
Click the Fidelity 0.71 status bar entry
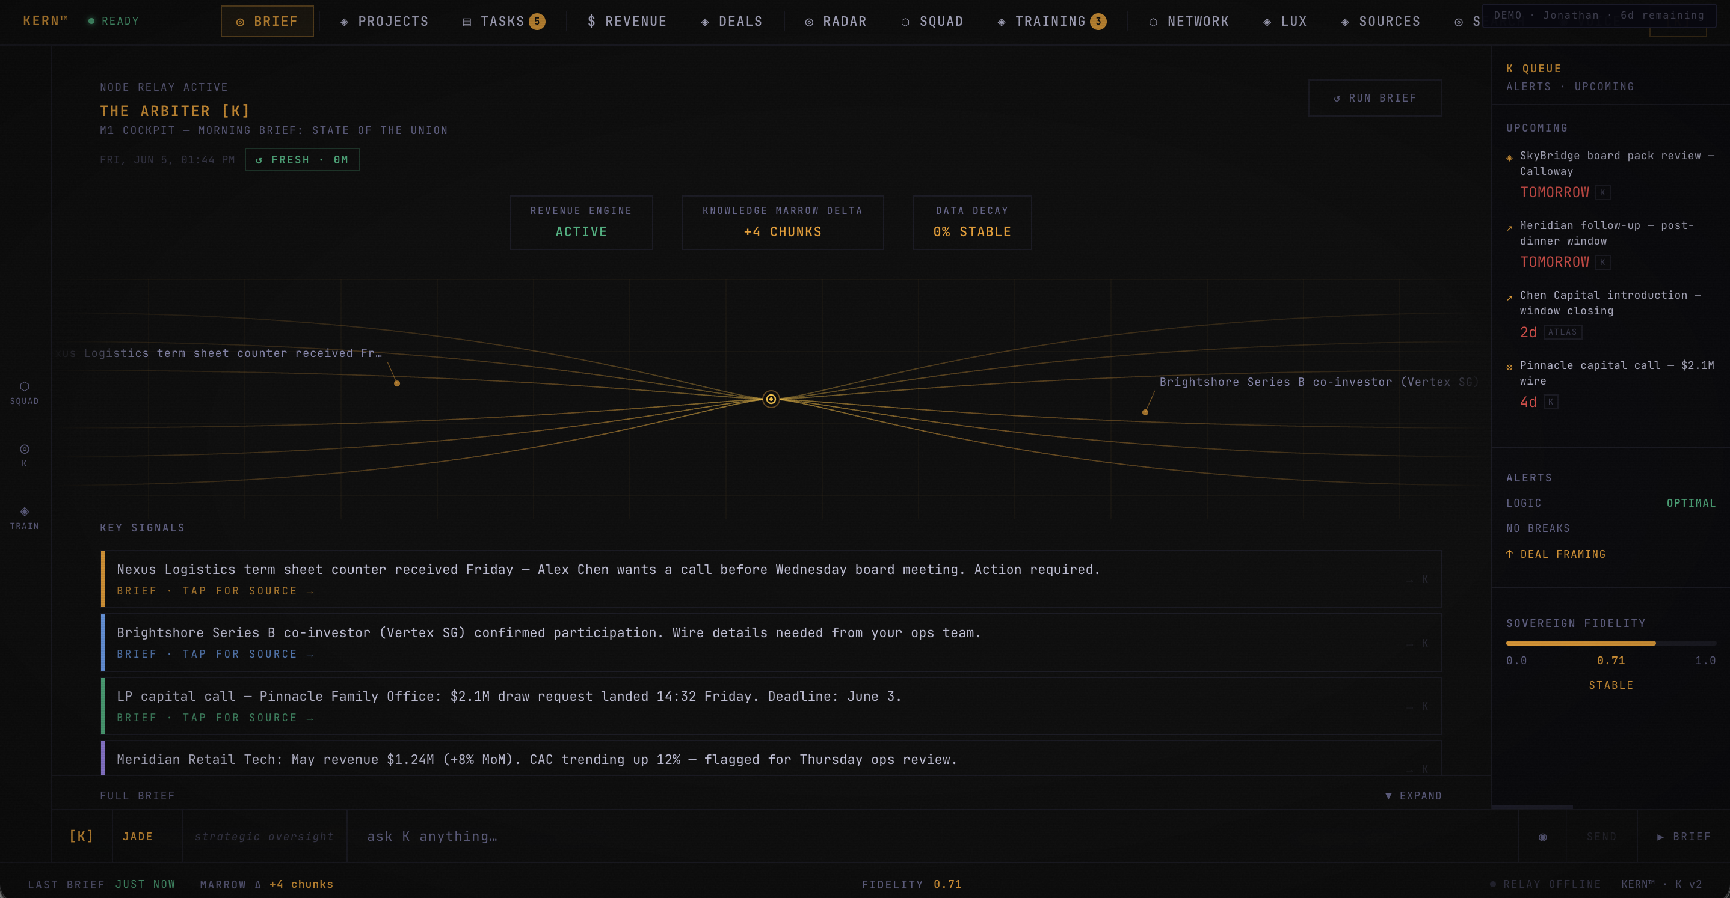click(911, 884)
